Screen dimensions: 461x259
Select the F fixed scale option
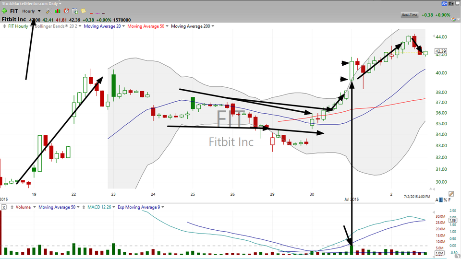(449, 200)
